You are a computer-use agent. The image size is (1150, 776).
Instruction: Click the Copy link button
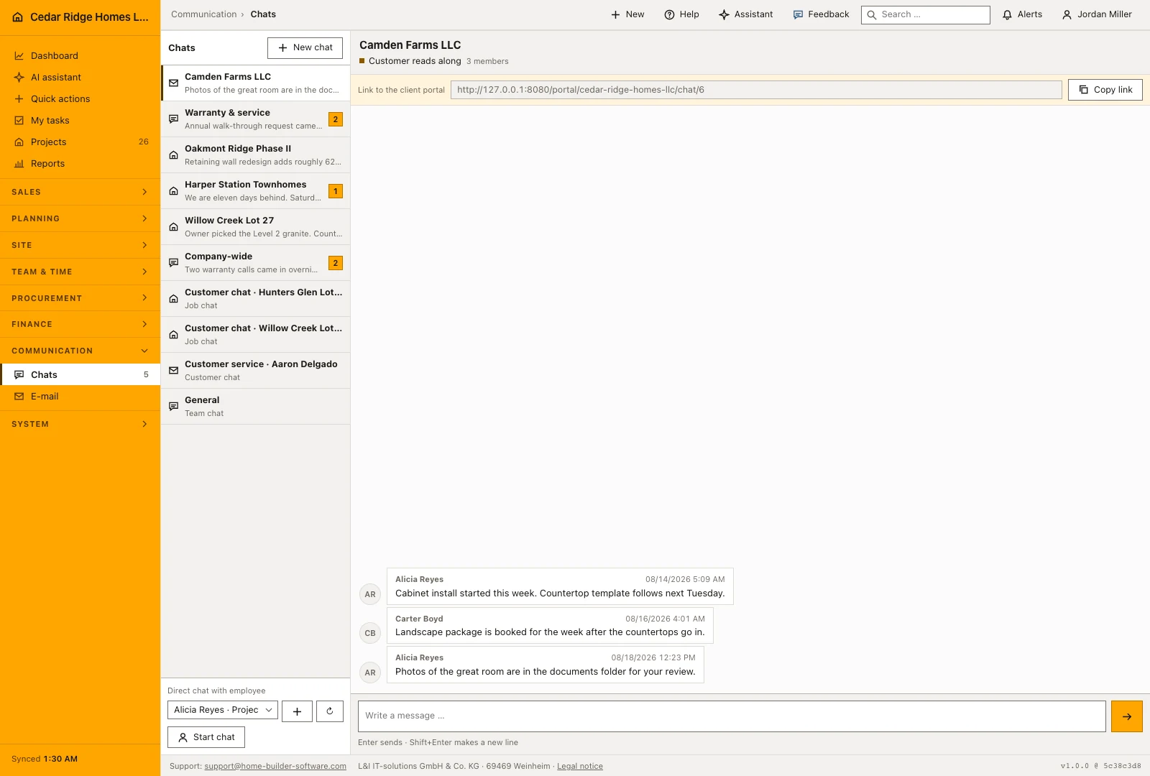click(1105, 90)
